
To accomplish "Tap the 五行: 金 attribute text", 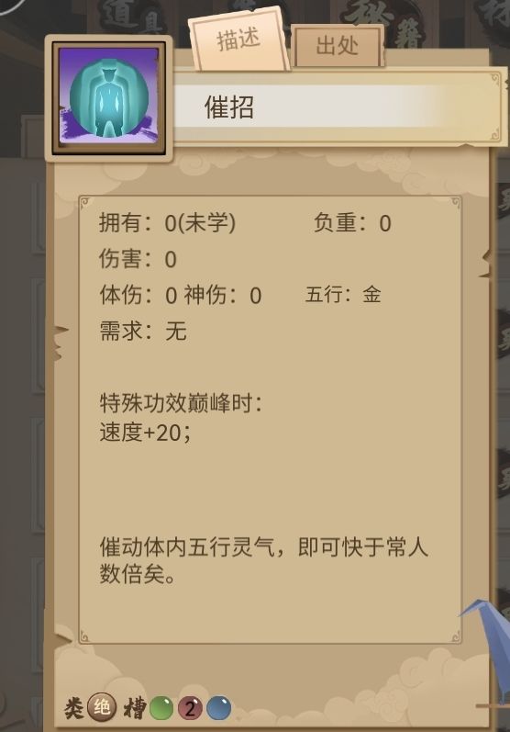I will pyautogui.click(x=343, y=295).
